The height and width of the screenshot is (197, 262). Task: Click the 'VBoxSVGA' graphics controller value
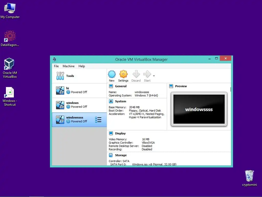[148, 143]
